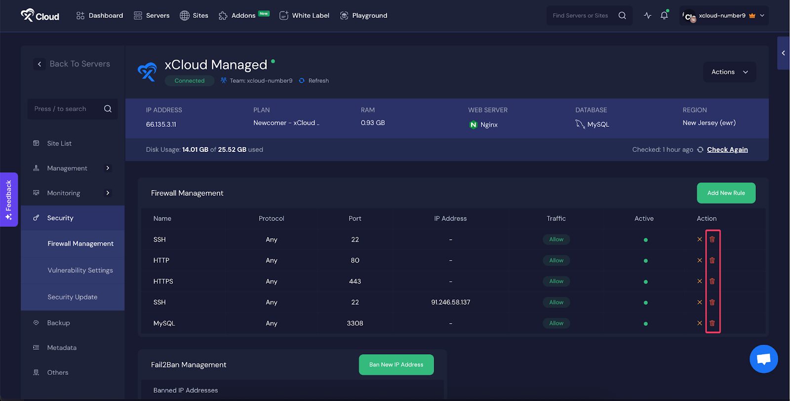This screenshot has height=401, width=790.
Task: Disable the HTTPS rule with X icon
Action: click(699, 282)
